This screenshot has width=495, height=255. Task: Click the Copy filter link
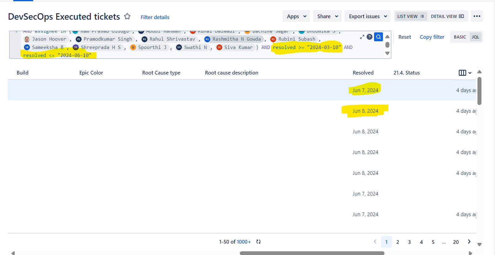[432, 37]
